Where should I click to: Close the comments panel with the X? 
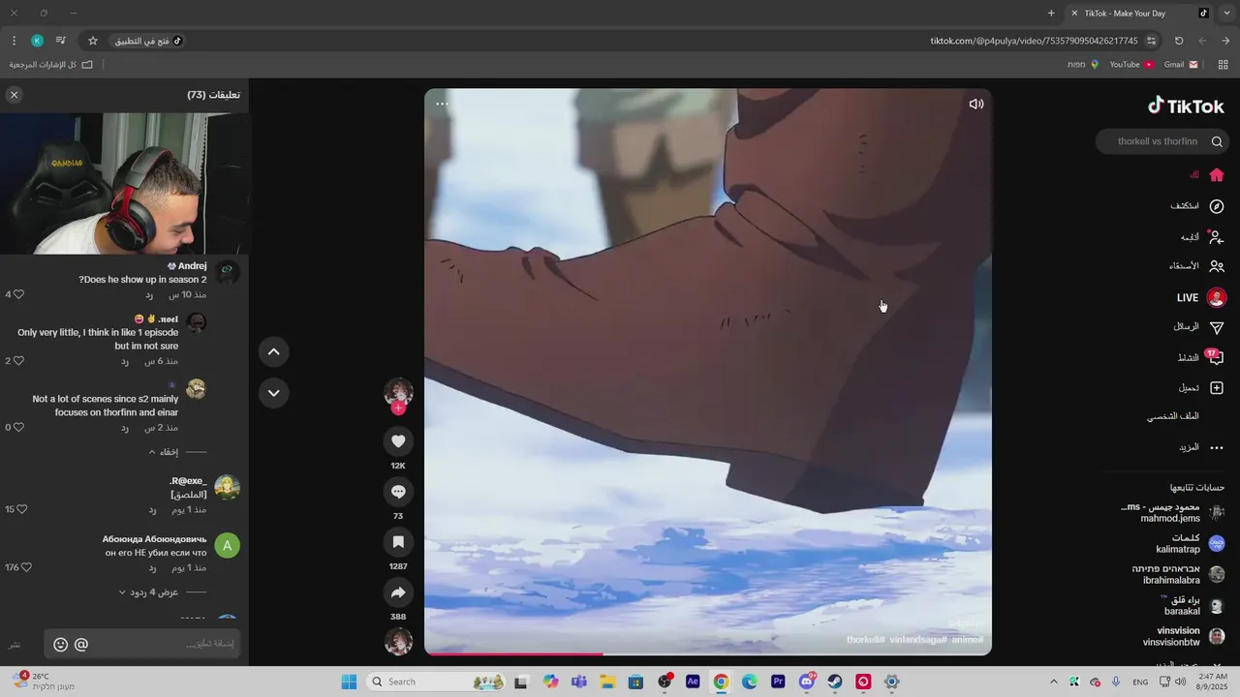tap(14, 94)
